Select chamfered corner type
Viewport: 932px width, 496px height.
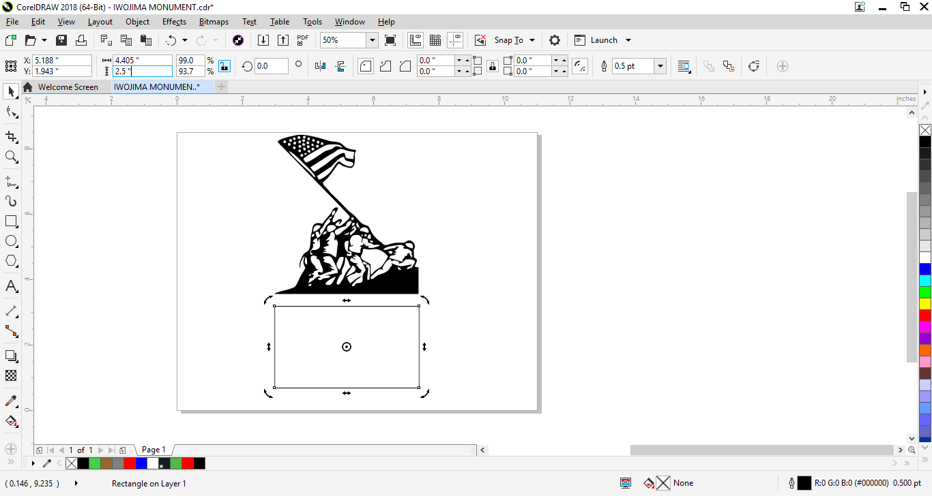pyautogui.click(x=405, y=66)
